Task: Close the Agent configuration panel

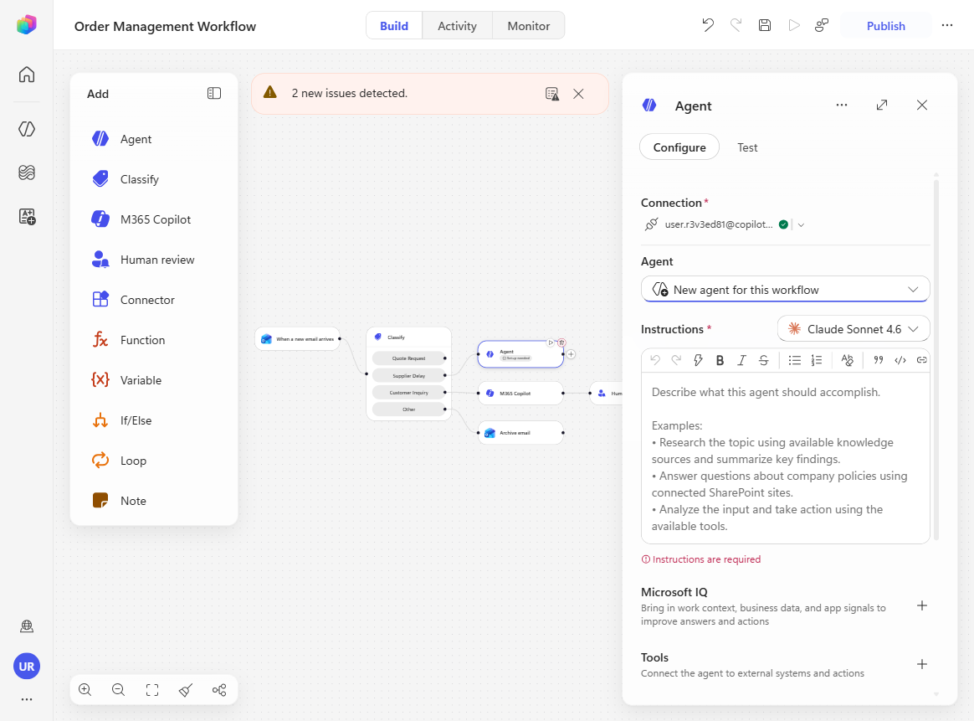Action: 922,105
